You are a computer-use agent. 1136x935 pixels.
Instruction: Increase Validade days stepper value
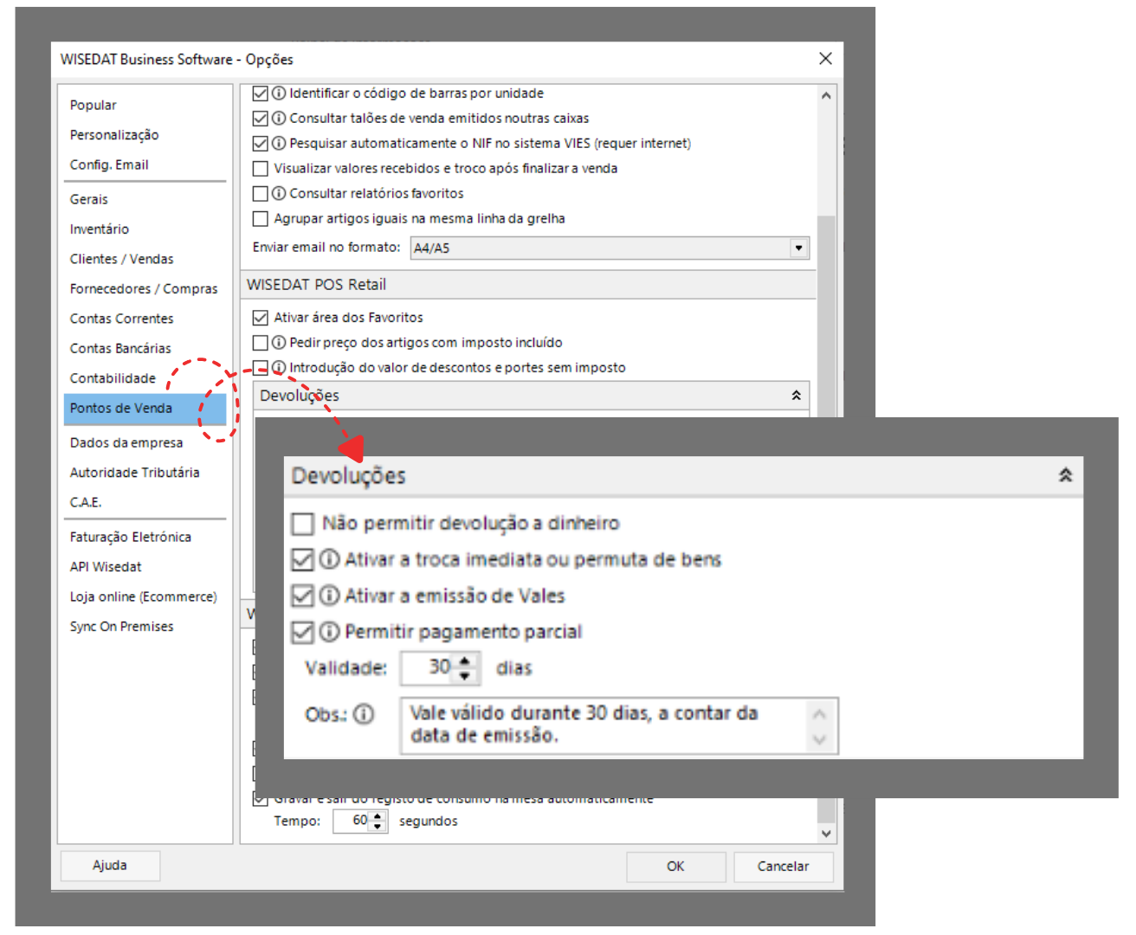click(465, 661)
